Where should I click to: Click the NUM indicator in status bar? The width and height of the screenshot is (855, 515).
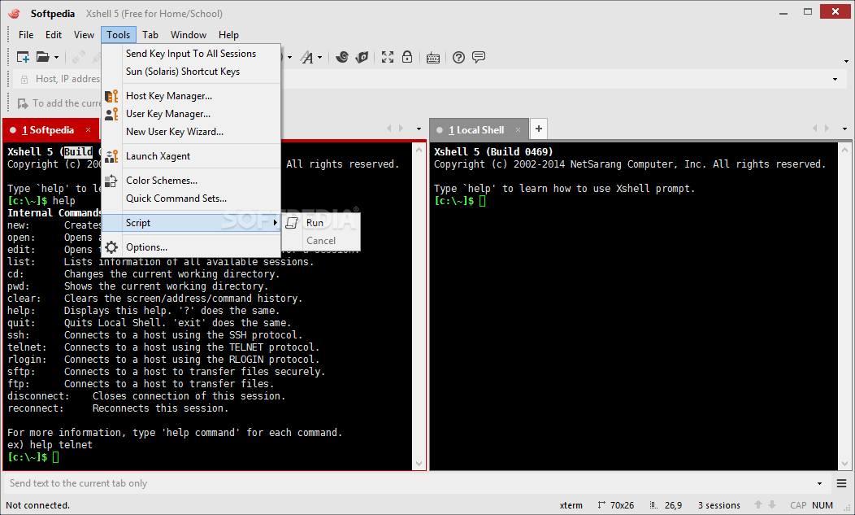point(822,505)
